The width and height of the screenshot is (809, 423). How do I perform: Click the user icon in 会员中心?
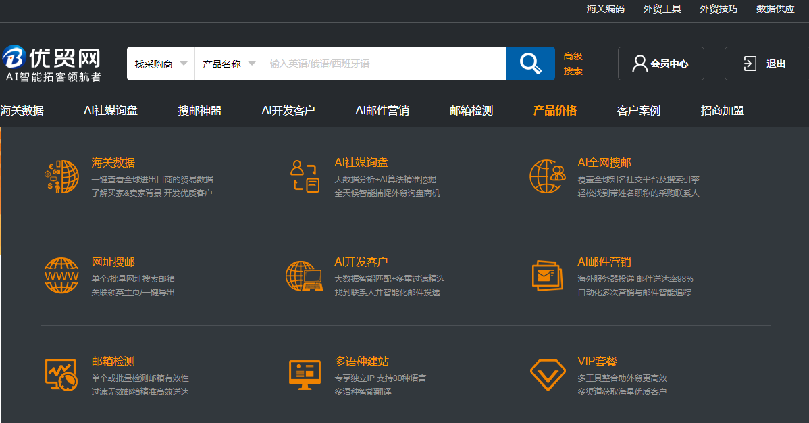(640, 64)
